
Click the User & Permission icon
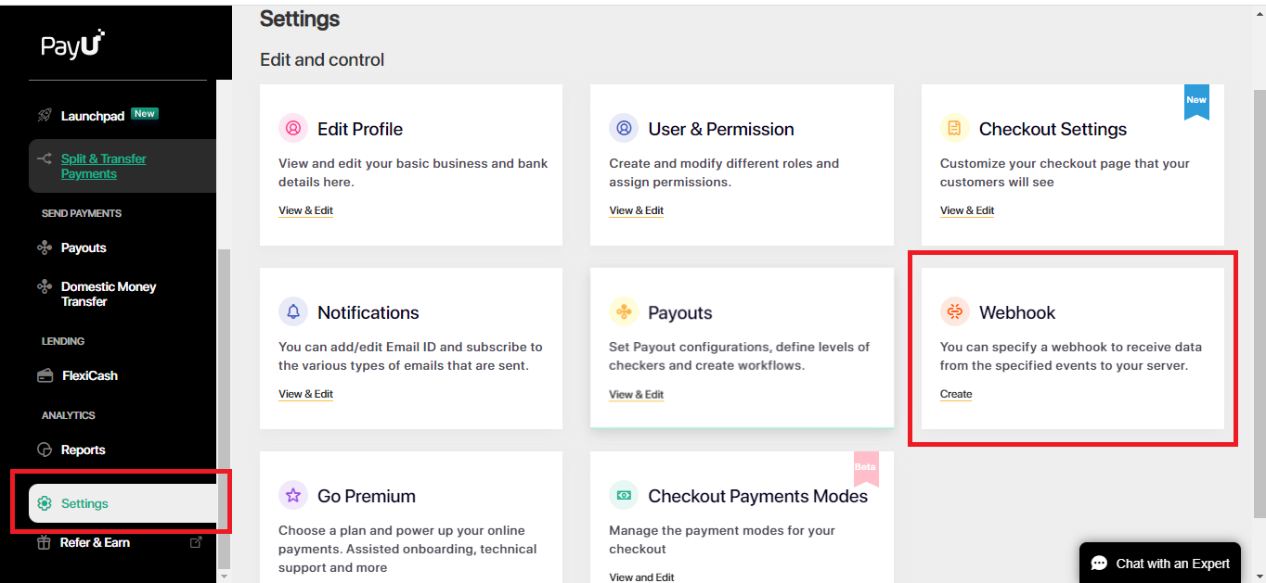pos(624,128)
